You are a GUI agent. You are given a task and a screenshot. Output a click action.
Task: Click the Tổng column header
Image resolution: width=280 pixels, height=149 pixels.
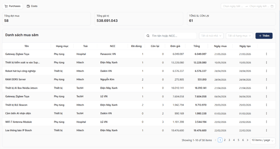pyautogui.click(x=197, y=46)
